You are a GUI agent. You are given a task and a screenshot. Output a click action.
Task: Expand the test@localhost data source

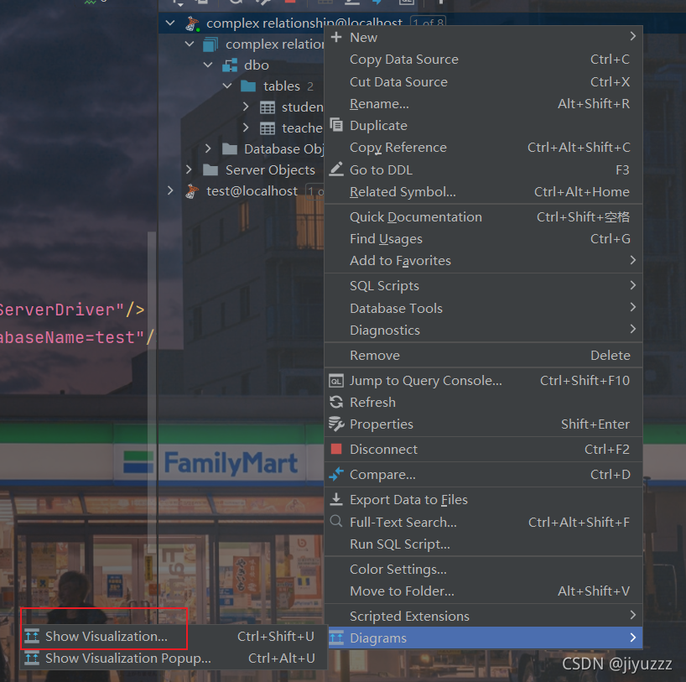pos(170,190)
